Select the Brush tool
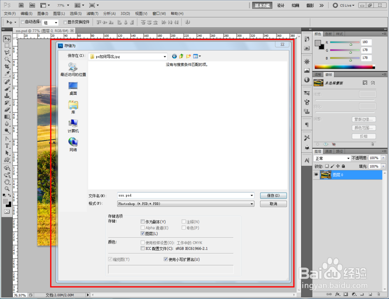The width and height of the screenshot is (389, 299). [x=7, y=89]
